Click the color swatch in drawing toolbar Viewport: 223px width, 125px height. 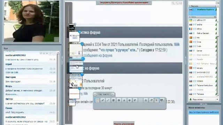140,100
